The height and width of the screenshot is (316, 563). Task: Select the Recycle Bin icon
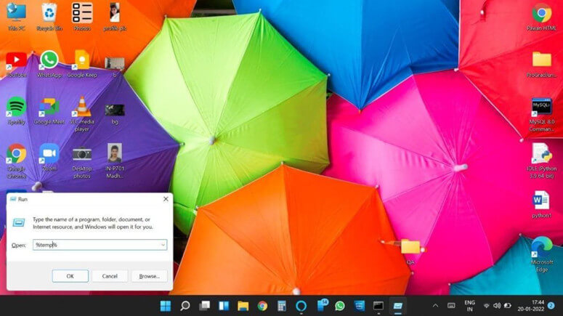(49, 17)
